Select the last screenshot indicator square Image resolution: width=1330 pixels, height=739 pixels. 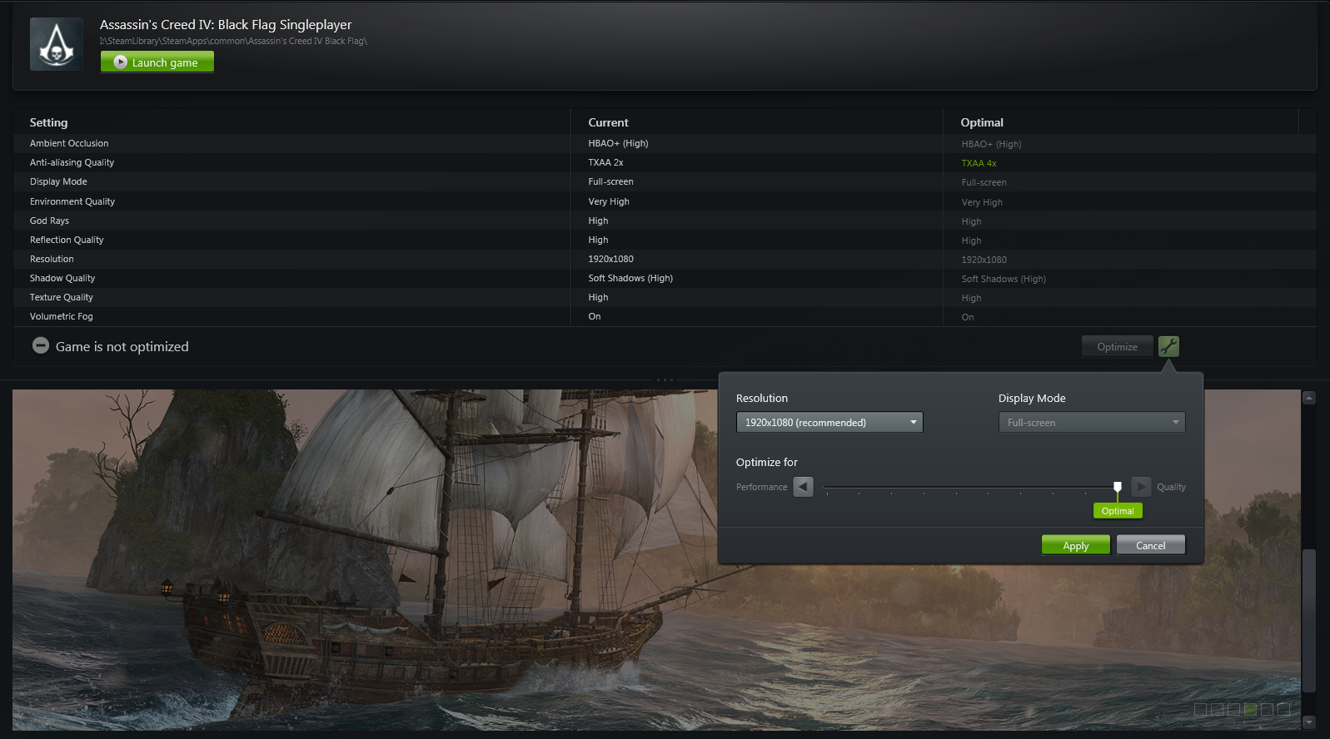click(1283, 709)
